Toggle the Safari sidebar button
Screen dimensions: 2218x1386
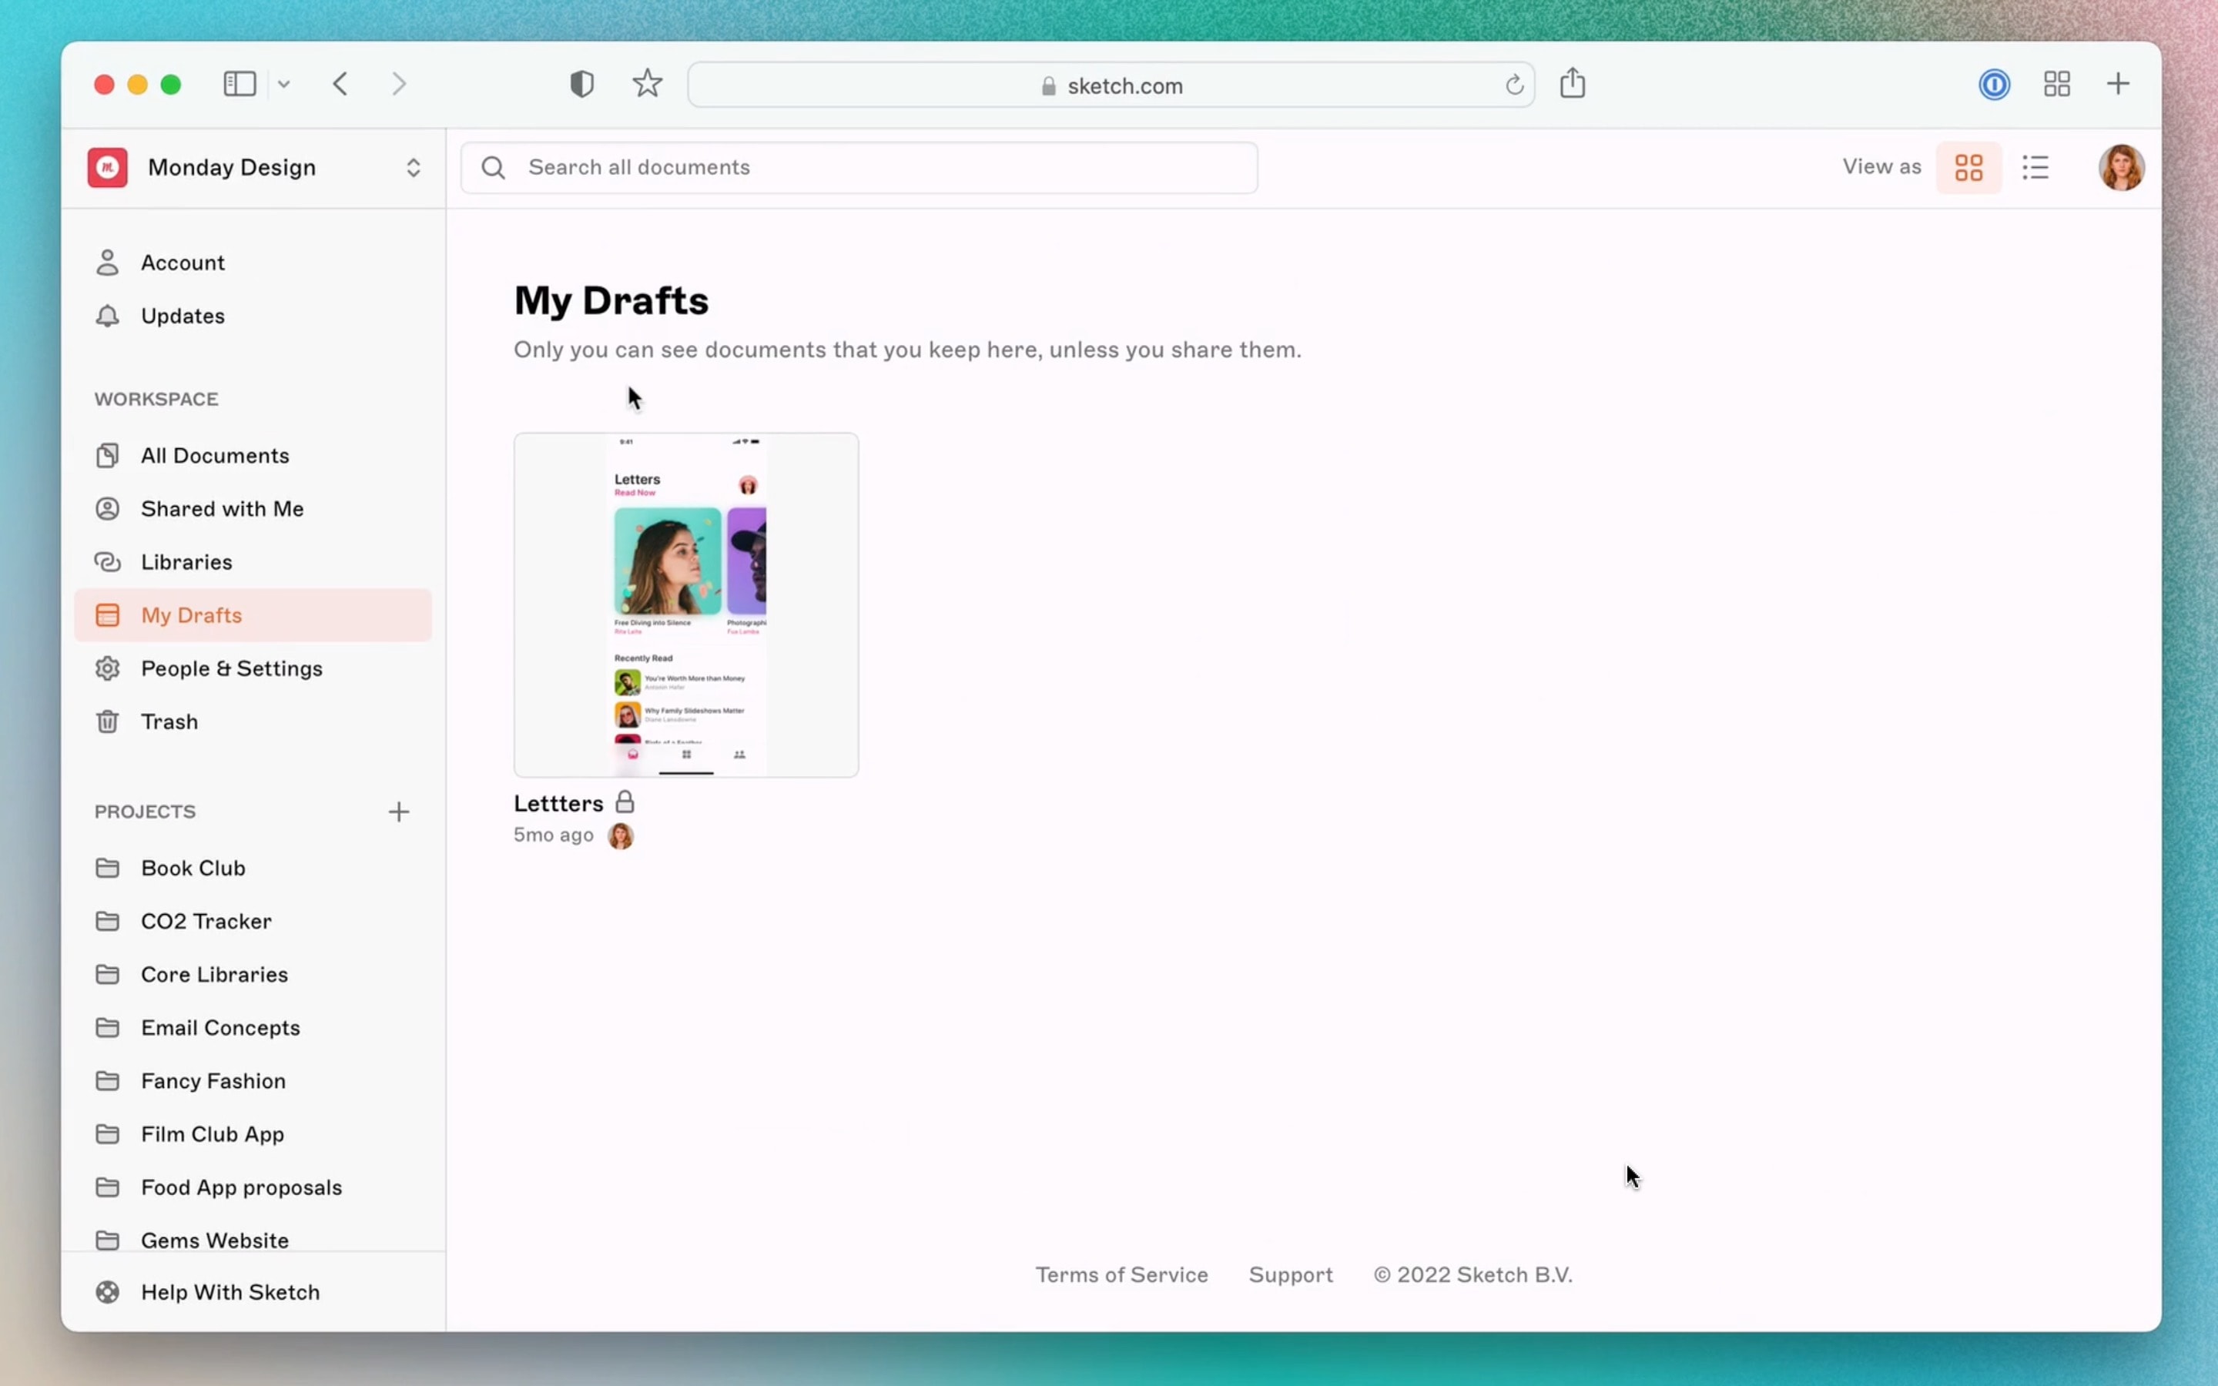tap(240, 85)
